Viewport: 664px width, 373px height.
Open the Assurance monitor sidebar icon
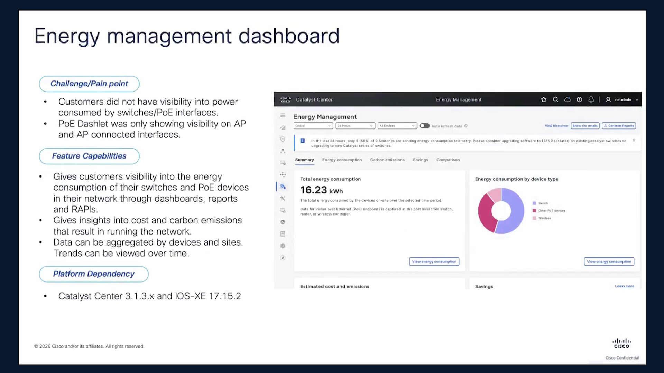point(283,163)
